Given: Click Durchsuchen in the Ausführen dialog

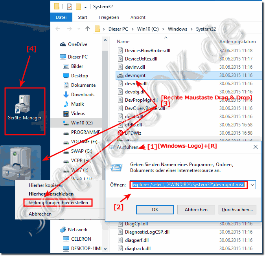Looking at the screenshot, I should click(x=237, y=210).
